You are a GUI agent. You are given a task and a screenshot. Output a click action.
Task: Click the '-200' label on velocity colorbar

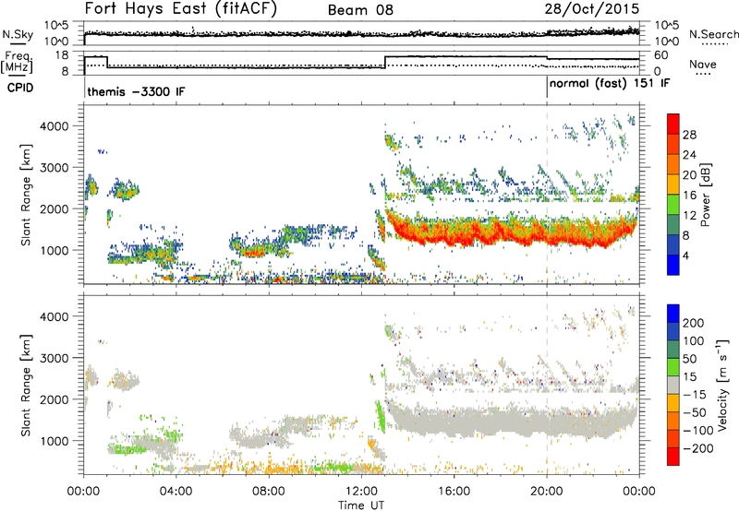[x=697, y=448]
